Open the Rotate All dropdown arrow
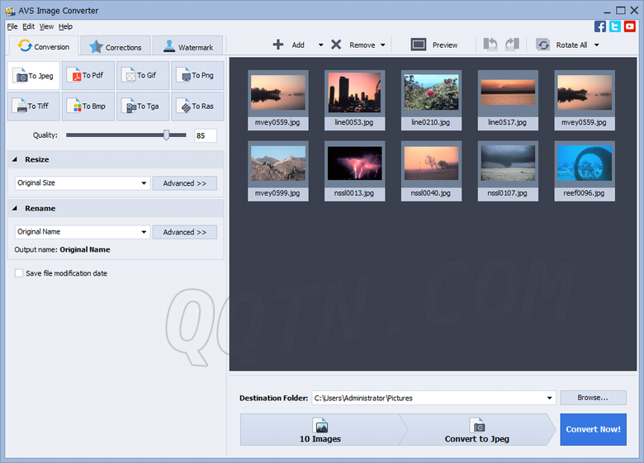 tap(596, 45)
